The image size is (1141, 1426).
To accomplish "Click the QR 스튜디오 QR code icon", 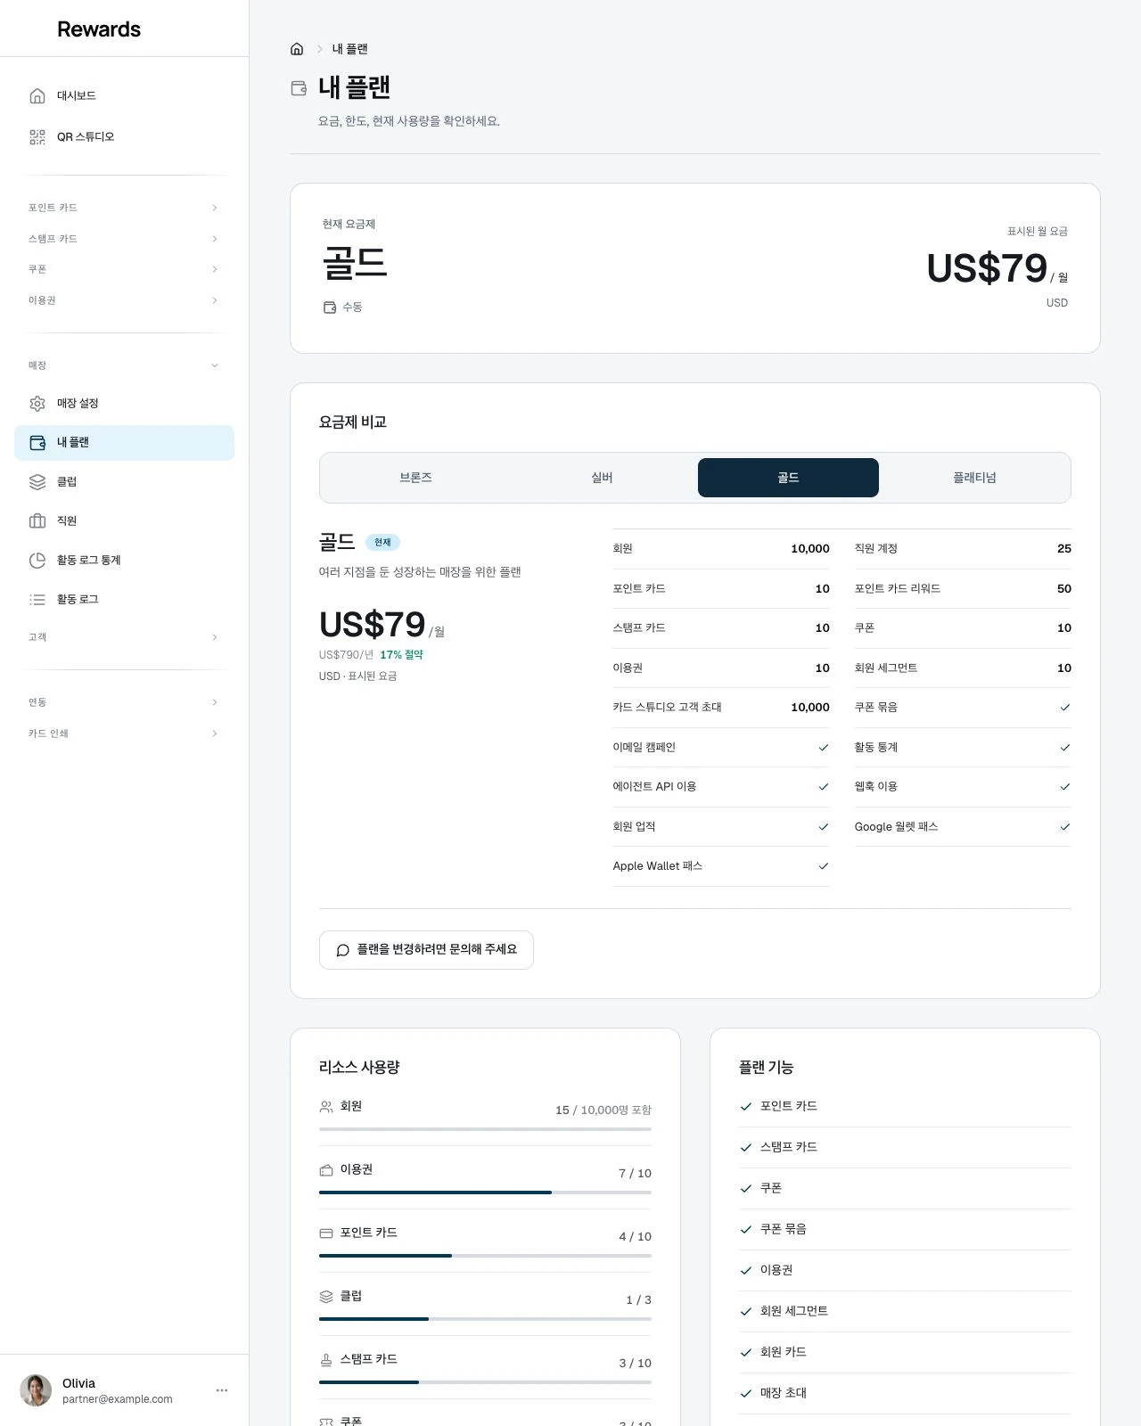I will 37,136.
